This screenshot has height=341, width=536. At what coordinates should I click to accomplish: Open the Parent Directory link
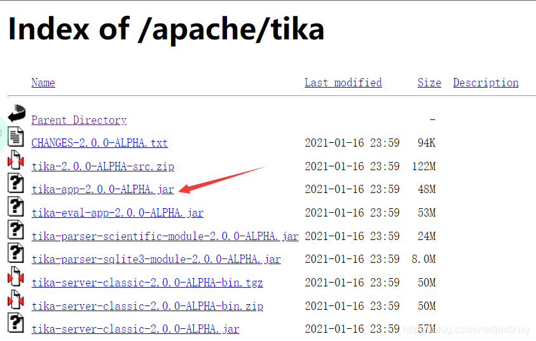tap(79, 120)
